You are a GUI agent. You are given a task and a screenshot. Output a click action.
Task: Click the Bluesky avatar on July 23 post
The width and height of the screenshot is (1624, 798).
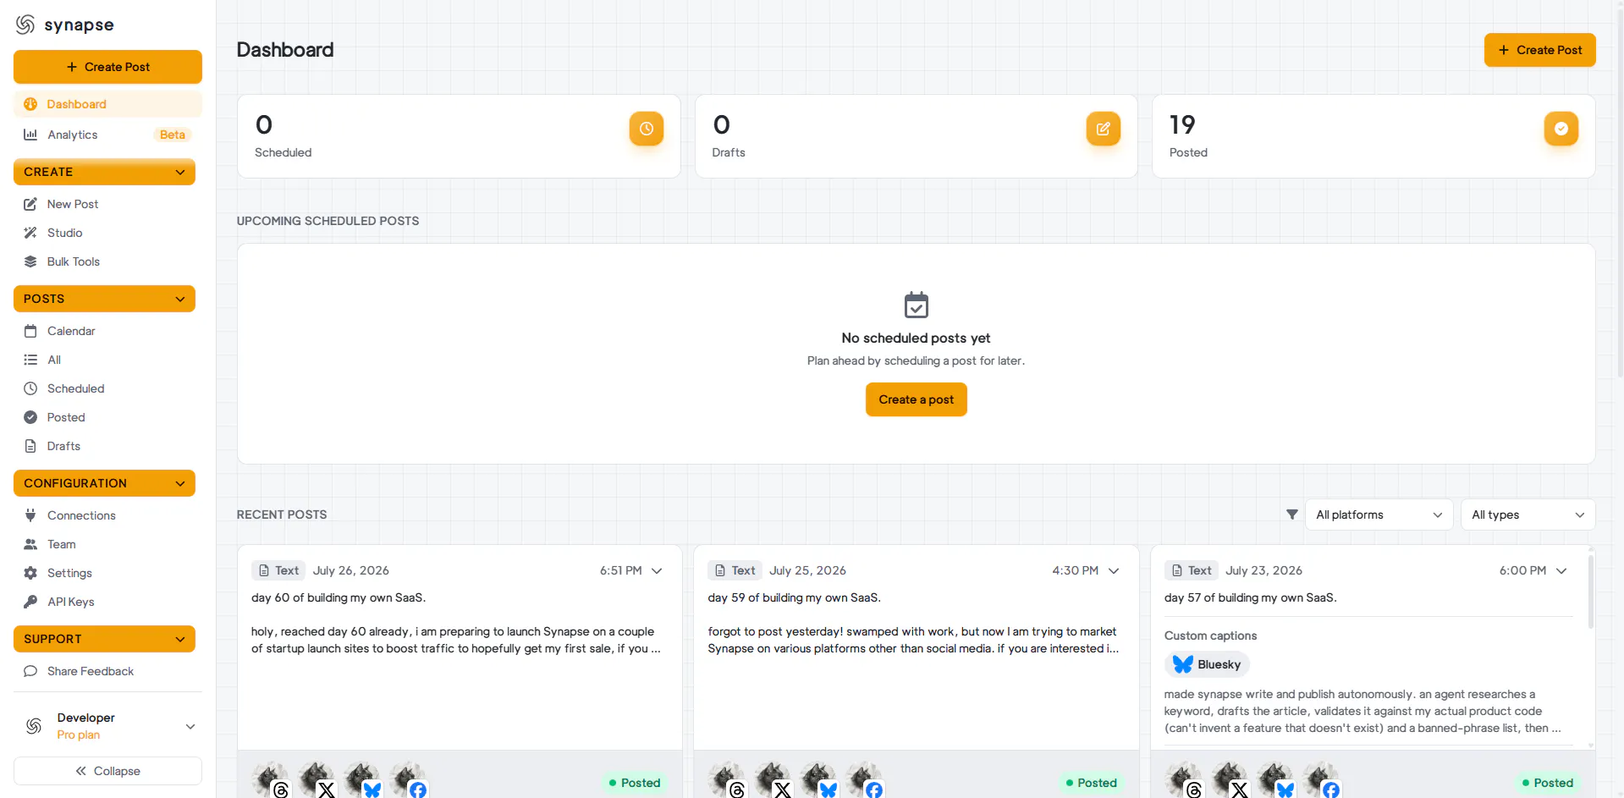click(1274, 779)
